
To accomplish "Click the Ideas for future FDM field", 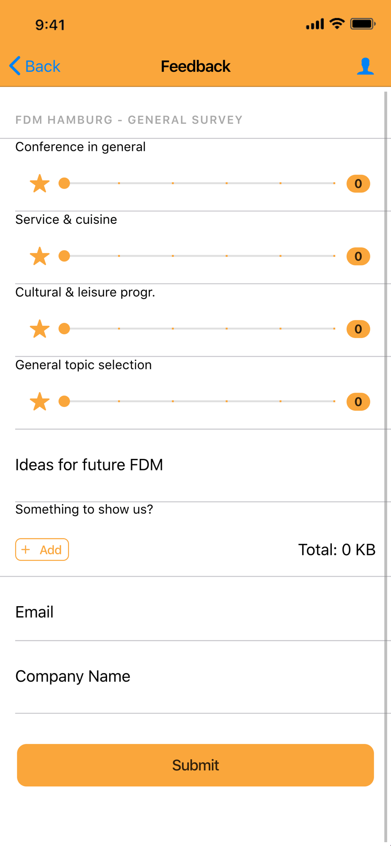I will pos(195,465).
